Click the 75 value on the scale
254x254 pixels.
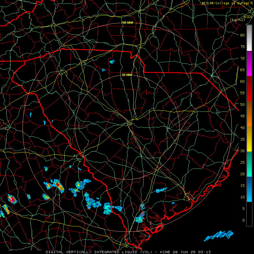point(242,47)
